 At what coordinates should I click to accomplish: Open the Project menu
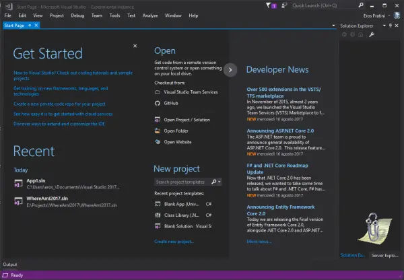tap(57, 15)
